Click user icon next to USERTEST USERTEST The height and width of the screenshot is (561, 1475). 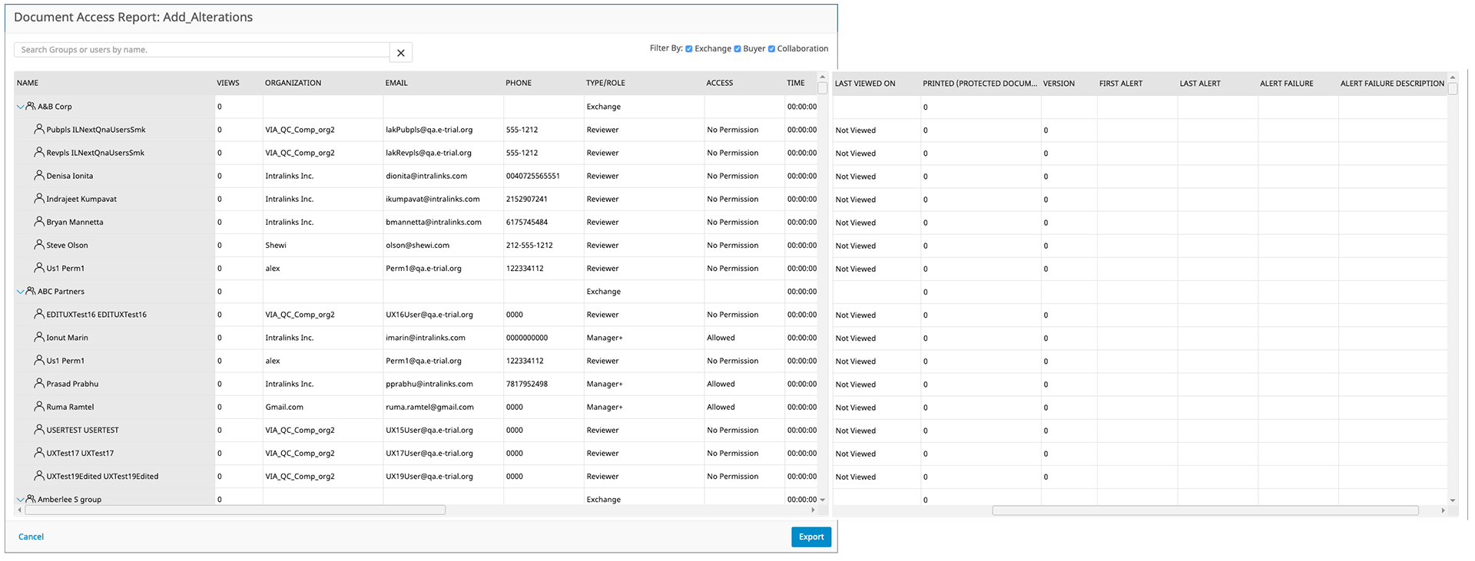tap(39, 430)
